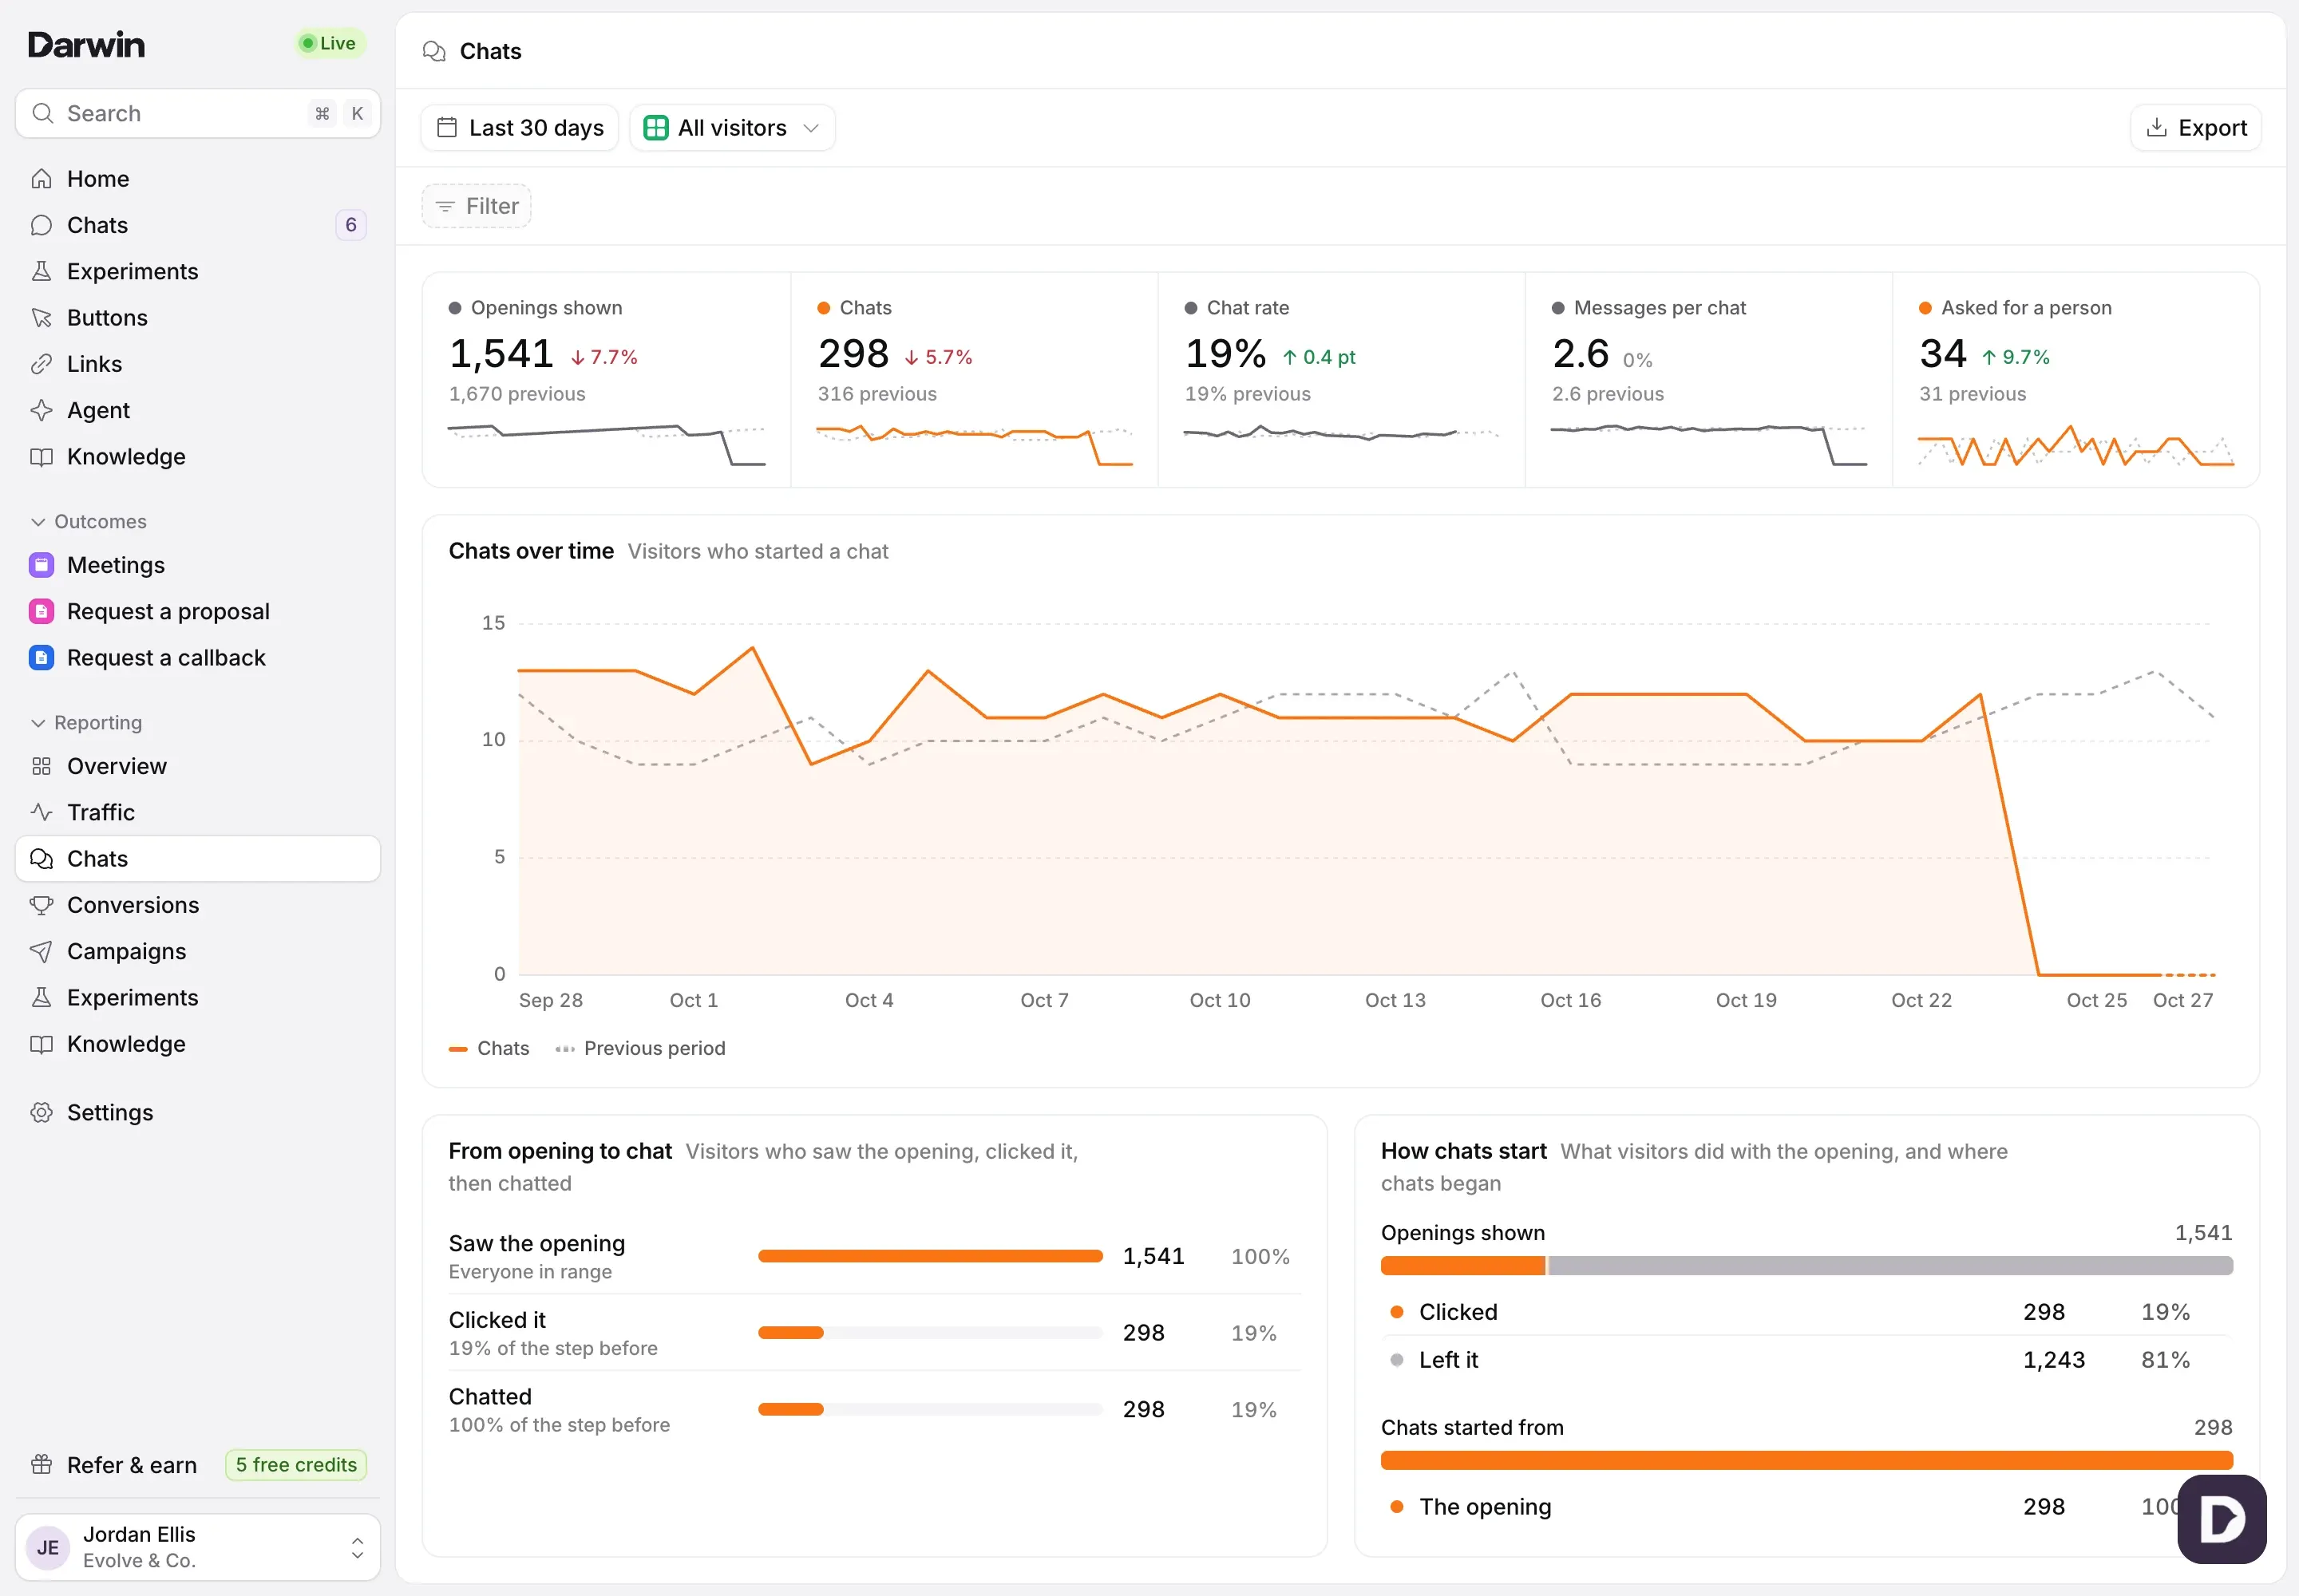2299x1596 pixels.
Task: Click the 5 free credits badge
Action: point(296,1465)
